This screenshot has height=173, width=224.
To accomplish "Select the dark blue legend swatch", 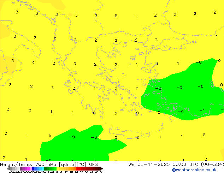I will 33,168.
